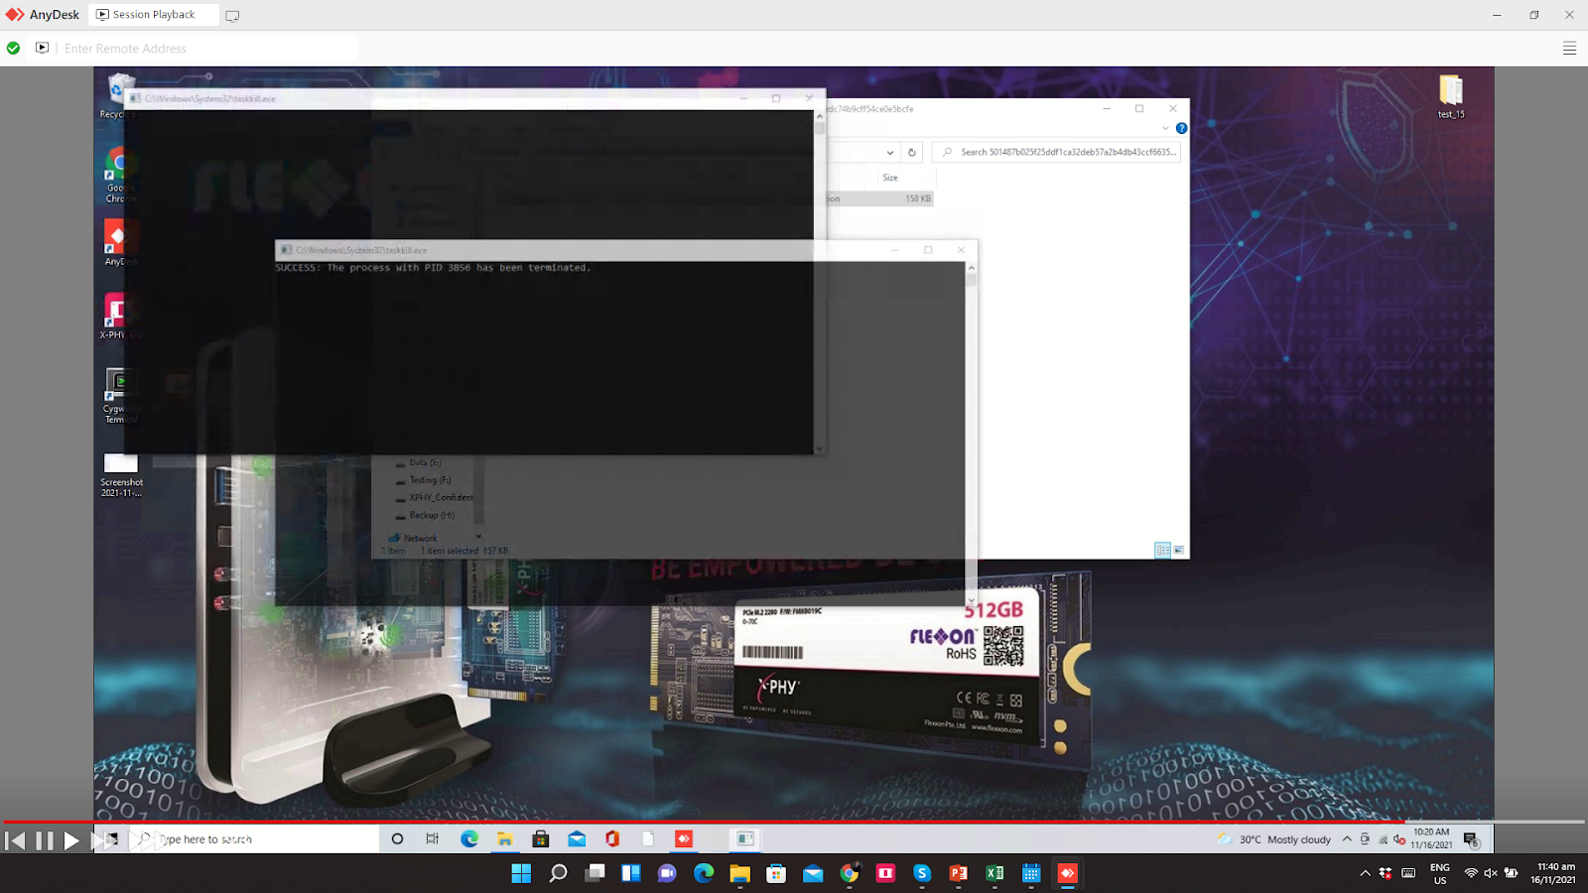1588x893 pixels.
Task: Toggle the muted volume icon in tray
Action: (1490, 873)
